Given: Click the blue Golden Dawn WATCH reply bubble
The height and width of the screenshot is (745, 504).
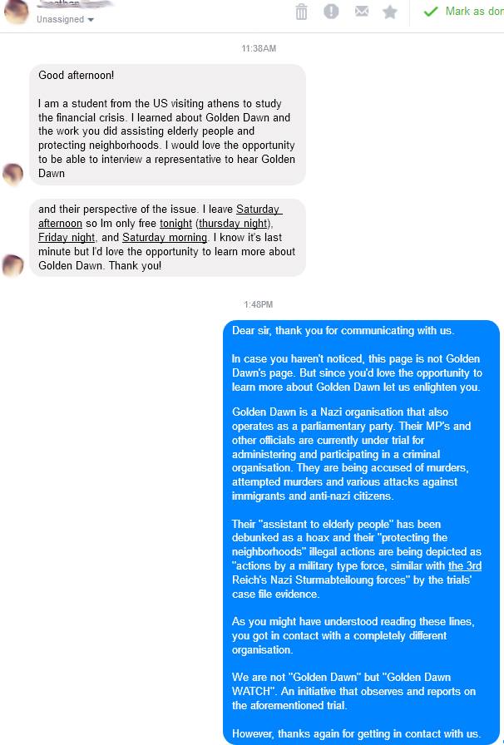Looking at the screenshot, I should pyautogui.click(x=361, y=532).
